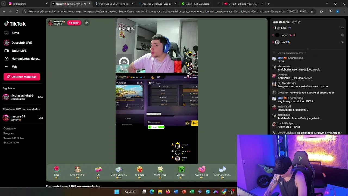Reload the current page
The height and width of the screenshot is (196, 348).
coord(17,11)
